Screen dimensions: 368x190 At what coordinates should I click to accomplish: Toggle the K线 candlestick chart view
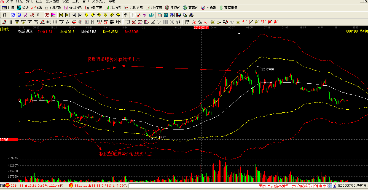[x=37, y=8]
